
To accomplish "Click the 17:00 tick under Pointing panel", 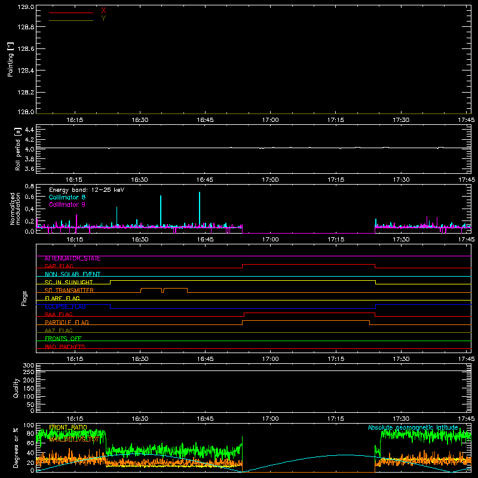I will pyautogui.click(x=271, y=120).
